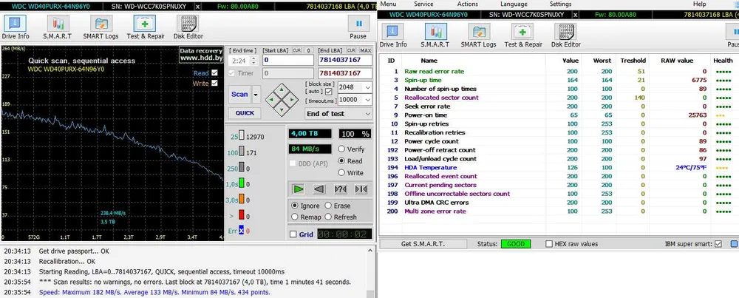Click the random access '?' scan button

point(340,189)
